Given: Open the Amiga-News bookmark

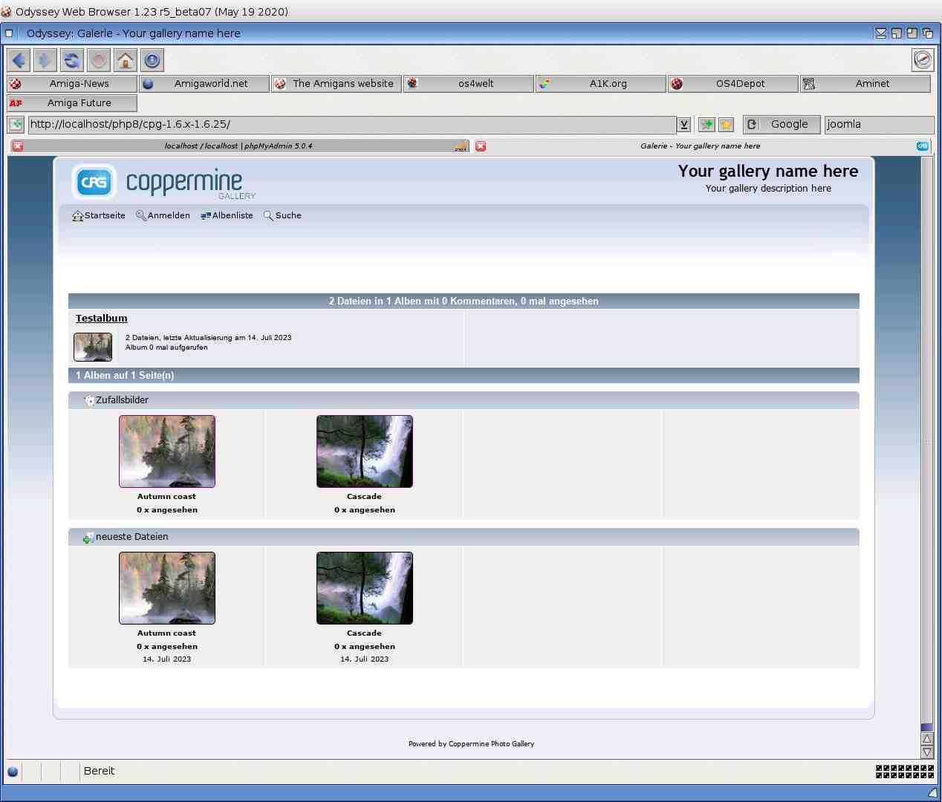Looking at the screenshot, I should click(x=72, y=84).
